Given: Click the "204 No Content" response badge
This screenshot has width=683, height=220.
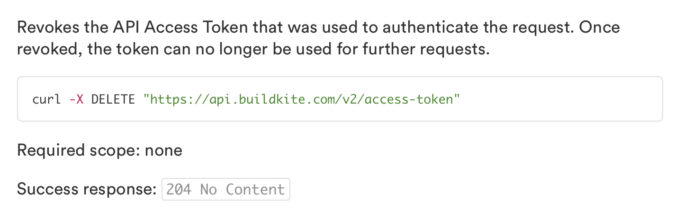Looking at the screenshot, I should pyautogui.click(x=226, y=190).
